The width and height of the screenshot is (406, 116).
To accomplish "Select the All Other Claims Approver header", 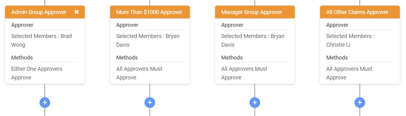I will 357,12.
